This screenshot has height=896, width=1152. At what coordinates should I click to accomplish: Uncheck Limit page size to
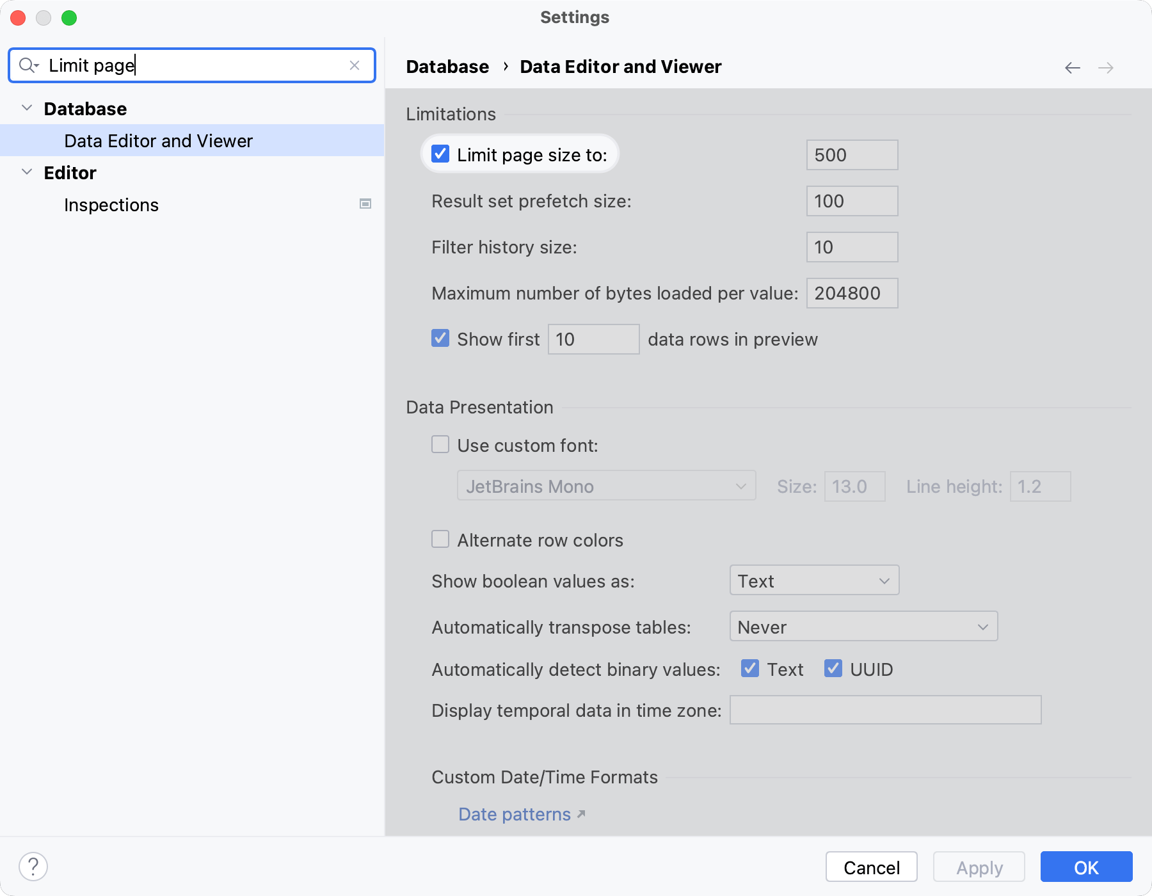pyautogui.click(x=440, y=154)
